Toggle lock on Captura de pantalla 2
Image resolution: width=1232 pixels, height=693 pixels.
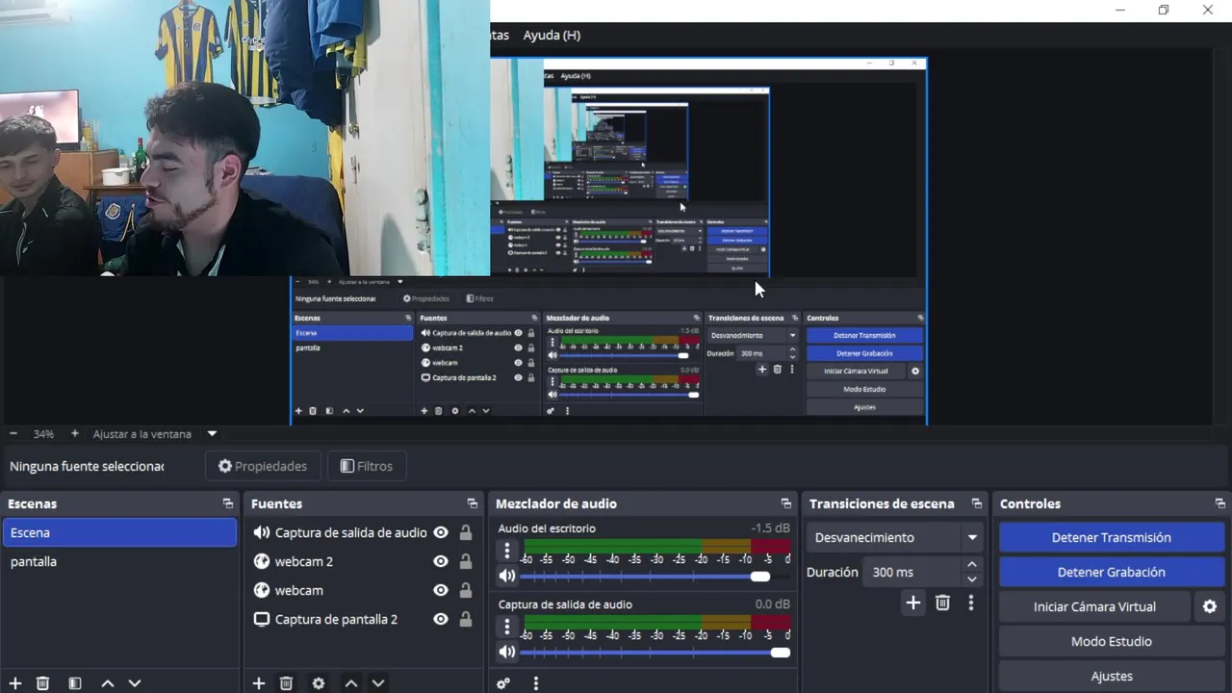(466, 619)
